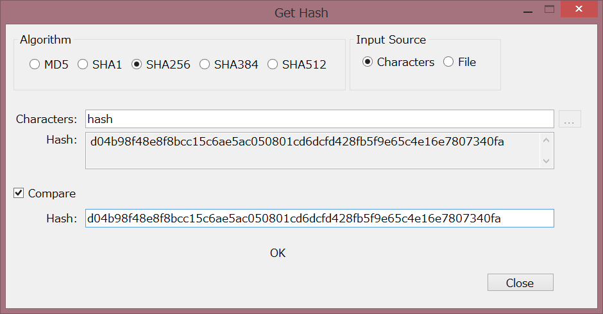Click into the Characters text field

click(319, 119)
